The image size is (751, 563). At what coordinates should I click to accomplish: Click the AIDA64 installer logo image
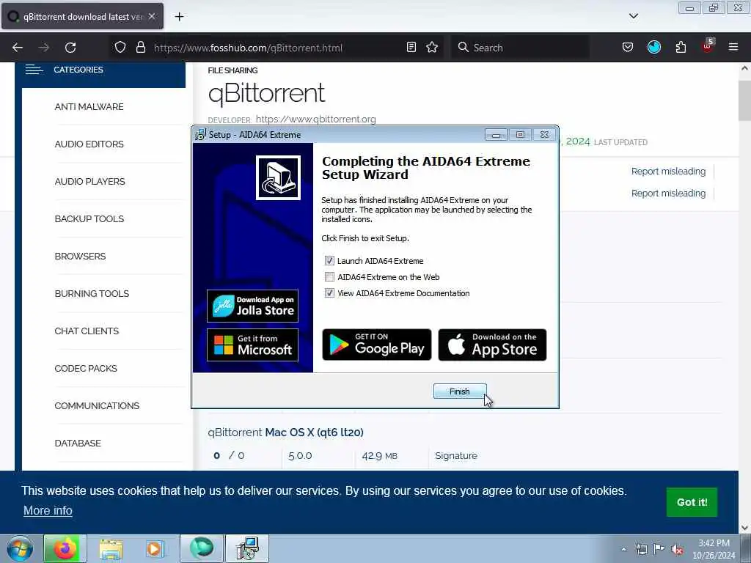coord(278,177)
